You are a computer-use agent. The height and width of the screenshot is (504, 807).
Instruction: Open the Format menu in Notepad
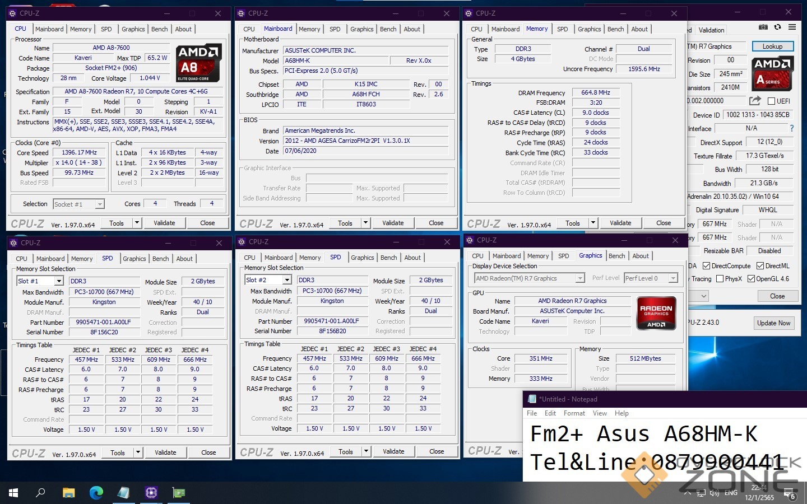pyautogui.click(x=574, y=413)
